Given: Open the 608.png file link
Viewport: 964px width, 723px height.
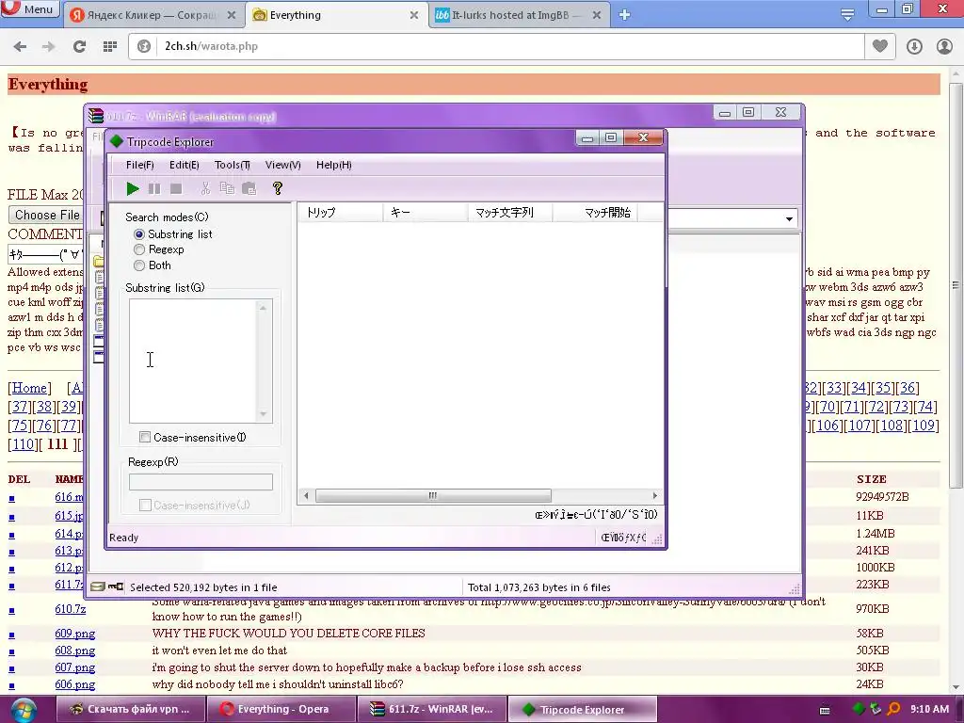Looking at the screenshot, I should 75,651.
